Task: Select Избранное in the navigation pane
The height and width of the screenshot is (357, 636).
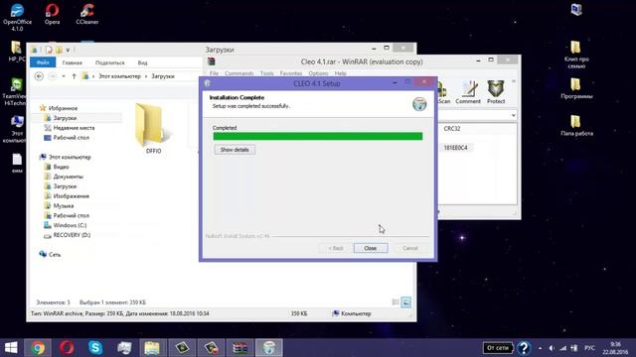Action: click(63, 108)
